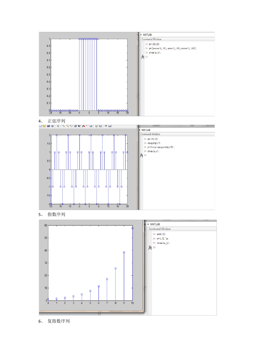Viewport: 254px width, 360px height.
Task: Click the Insert Legend icon in the sine plot toolbar
Action: (x=101, y=126)
